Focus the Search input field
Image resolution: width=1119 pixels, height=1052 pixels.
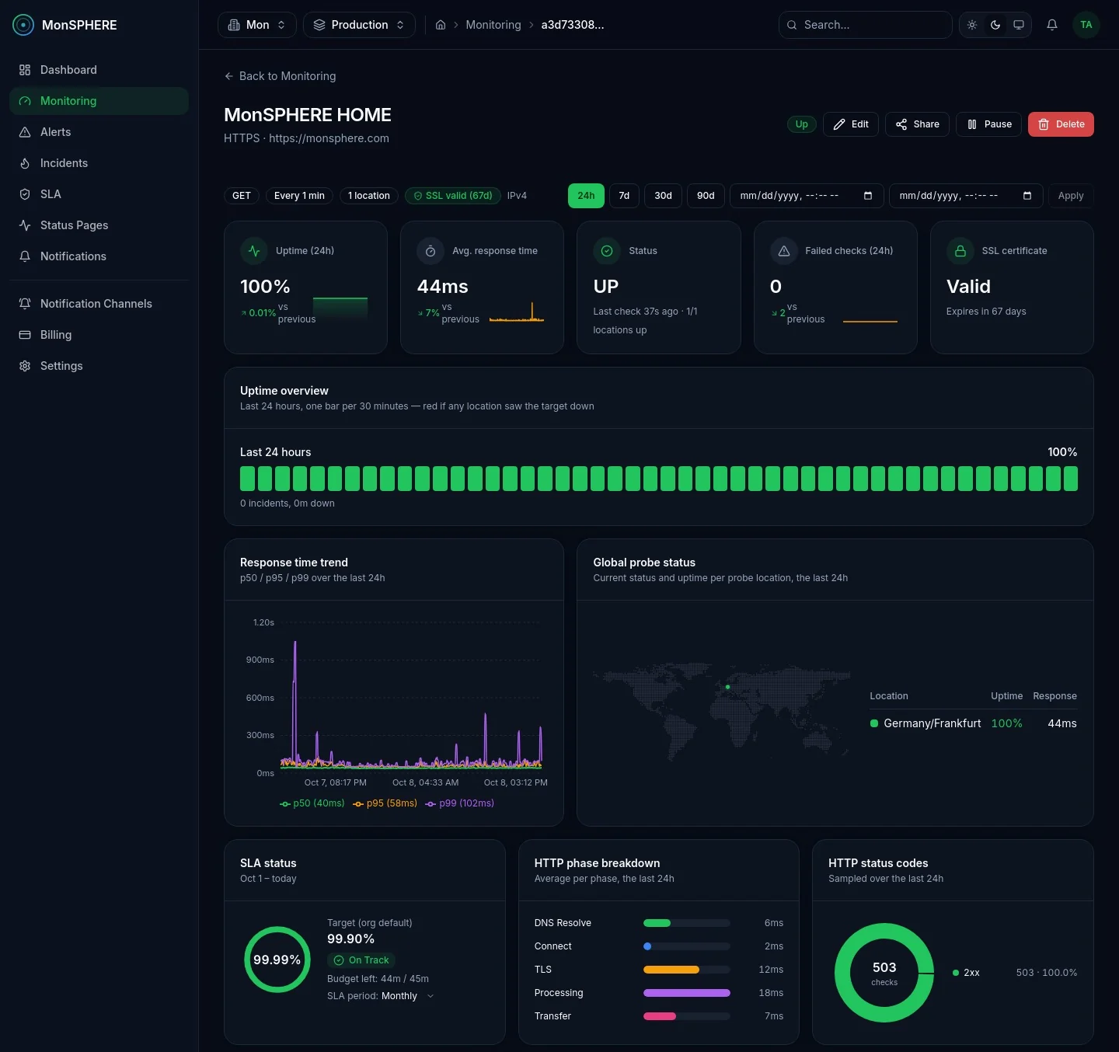tap(866, 25)
